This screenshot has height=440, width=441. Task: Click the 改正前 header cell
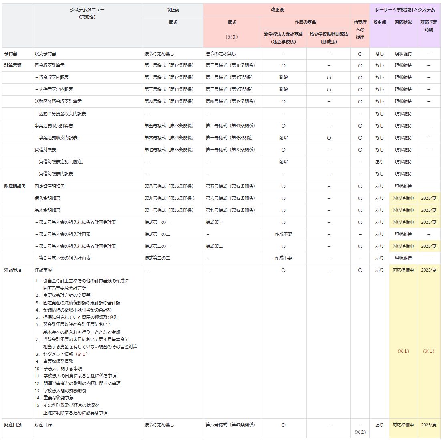tap(172, 10)
